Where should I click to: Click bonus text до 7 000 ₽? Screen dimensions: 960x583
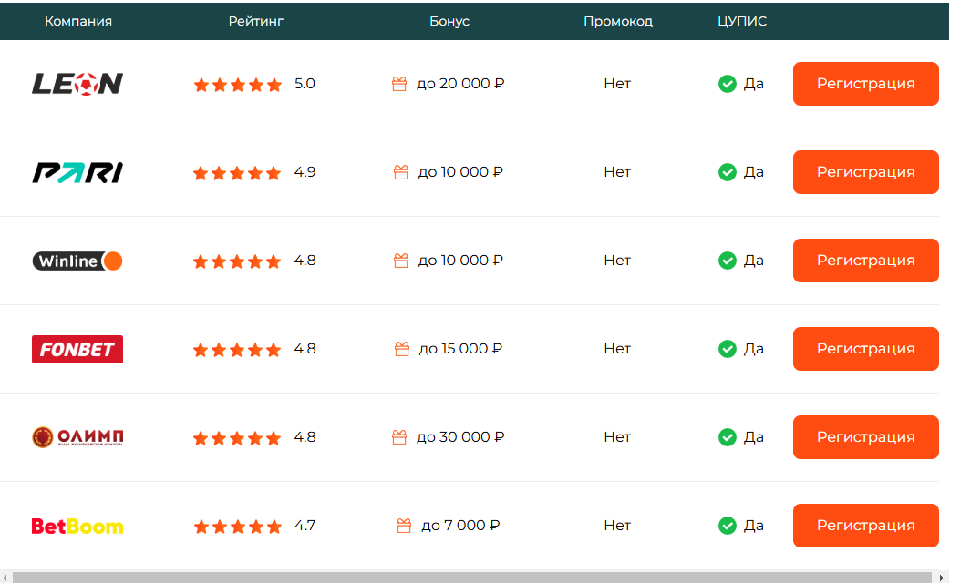460,526
